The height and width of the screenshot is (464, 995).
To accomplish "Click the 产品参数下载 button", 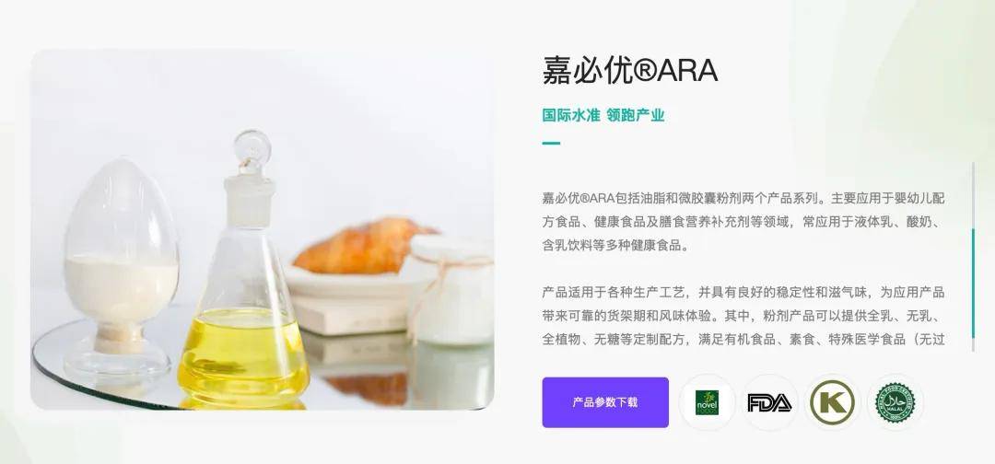I will (x=605, y=402).
